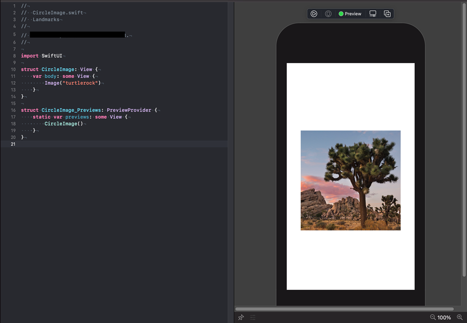Click the PreviewProvider type name

coord(129,110)
